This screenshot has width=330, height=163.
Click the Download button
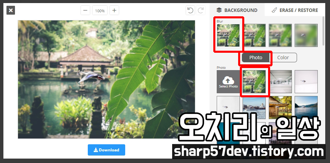click(106, 150)
